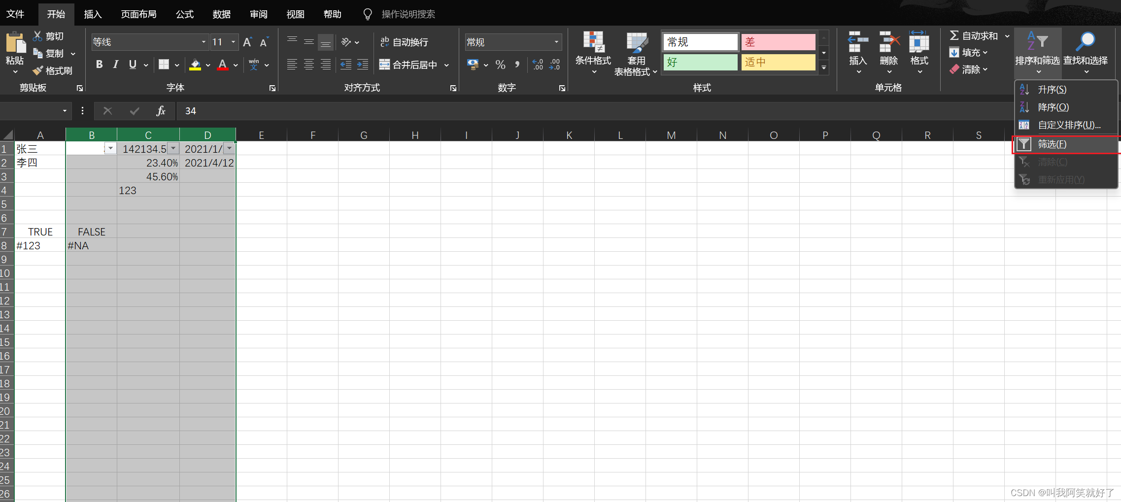Click the Cut (剪切) scissors icon
Viewport: 1121px width, 502px height.
coord(37,36)
